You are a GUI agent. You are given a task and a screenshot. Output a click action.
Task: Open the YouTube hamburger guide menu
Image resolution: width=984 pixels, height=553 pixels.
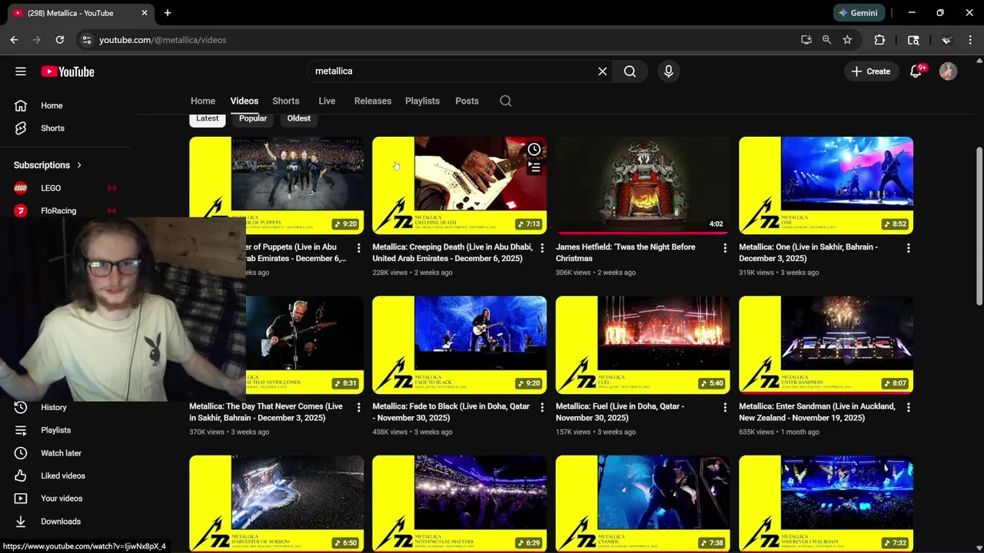21,71
